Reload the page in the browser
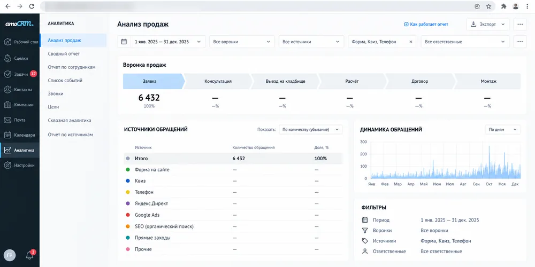 [32, 6]
